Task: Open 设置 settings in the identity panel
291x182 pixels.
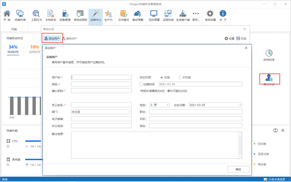Action: pyautogui.click(x=229, y=38)
